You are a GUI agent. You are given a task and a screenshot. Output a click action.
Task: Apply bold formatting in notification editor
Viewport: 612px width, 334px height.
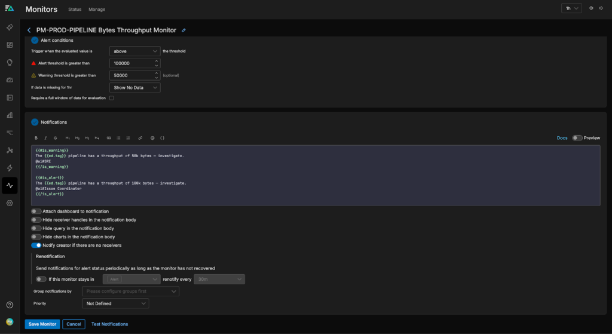(x=36, y=138)
